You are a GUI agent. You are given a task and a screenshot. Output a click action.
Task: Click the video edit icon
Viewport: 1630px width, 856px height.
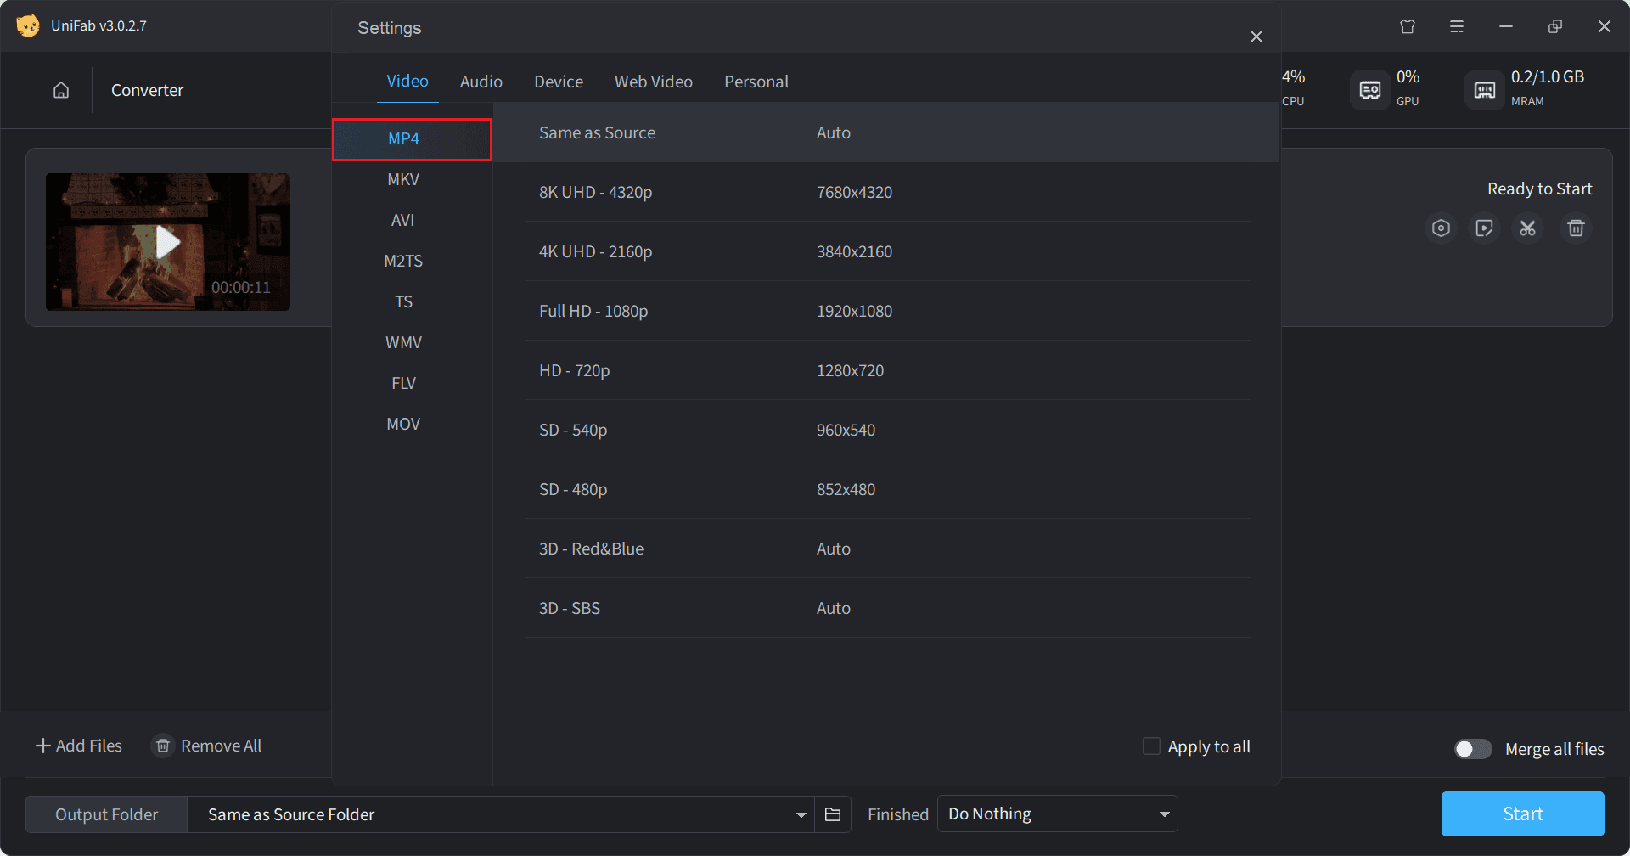pyautogui.click(x=1484, y=228)
